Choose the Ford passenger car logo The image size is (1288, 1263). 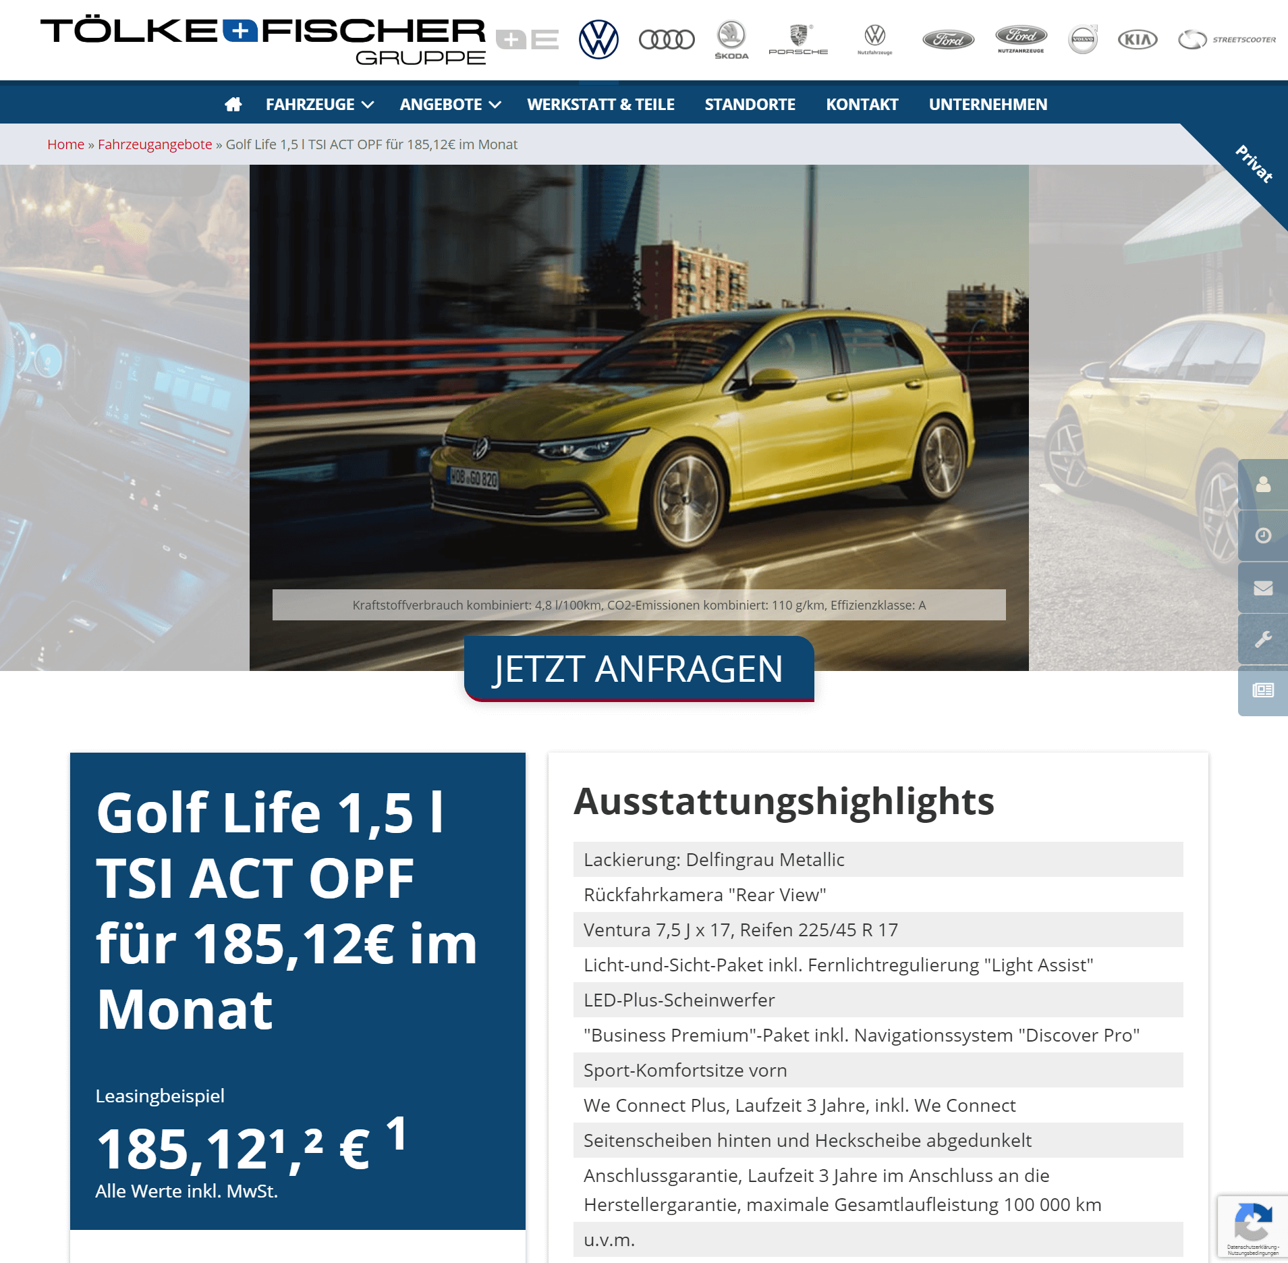click(948, 40)
